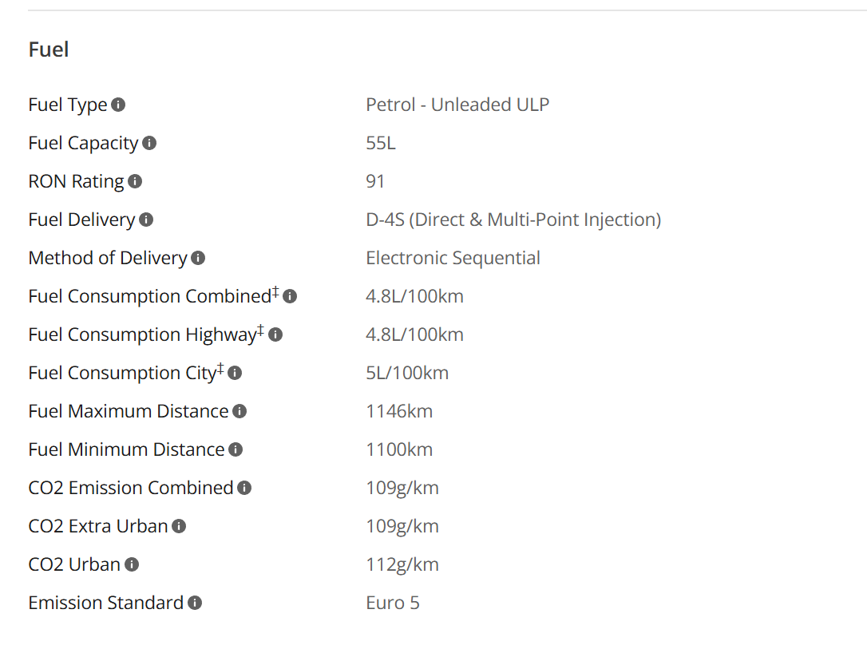The image size is (867, 645).
Task: Open the Emission Standard info icon
Action: point(195,603)
